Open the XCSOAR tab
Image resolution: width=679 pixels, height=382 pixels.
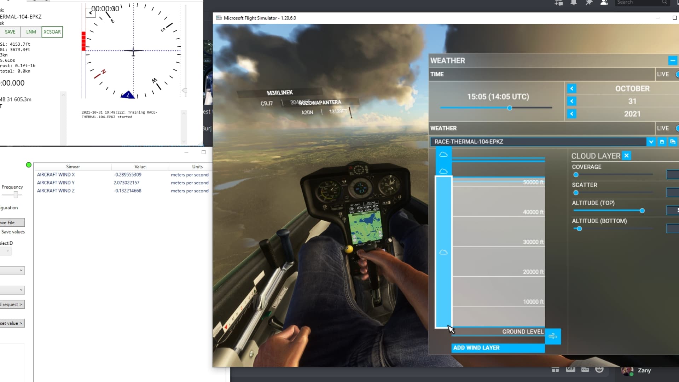52,32
